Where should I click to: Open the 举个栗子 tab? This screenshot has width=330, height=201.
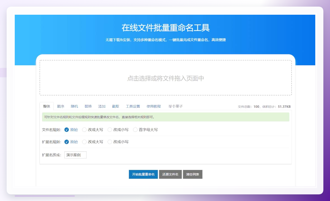pos(176,106)
